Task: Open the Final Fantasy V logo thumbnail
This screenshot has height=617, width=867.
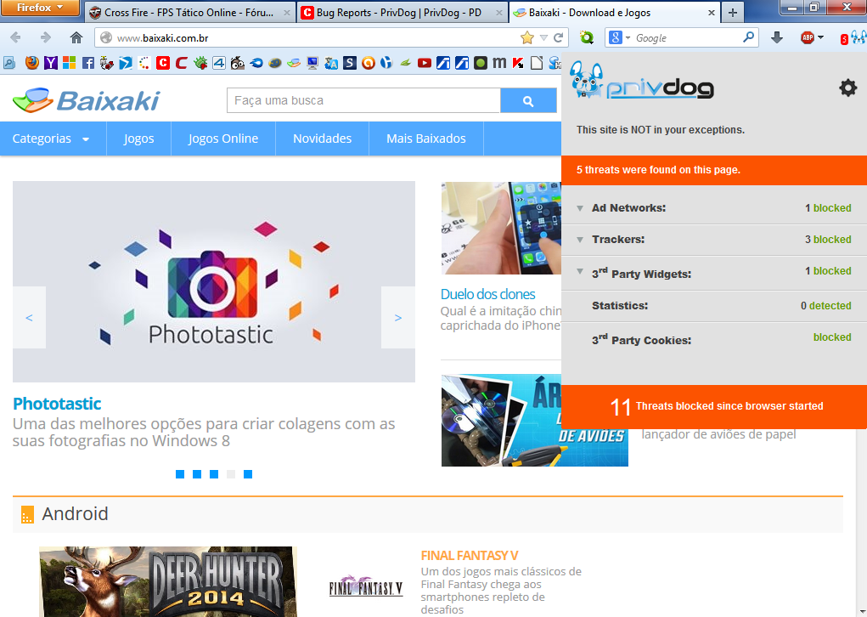Action: [366, 586]
